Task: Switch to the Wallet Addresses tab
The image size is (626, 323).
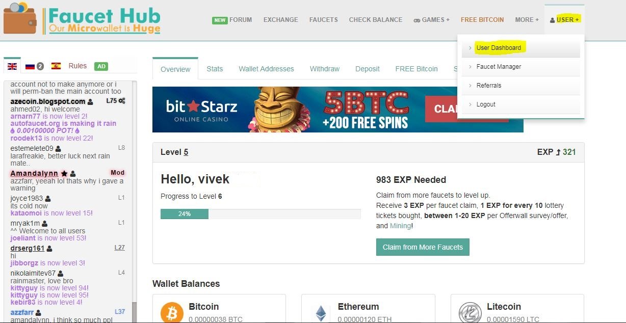Action: (x=266, y=69)
